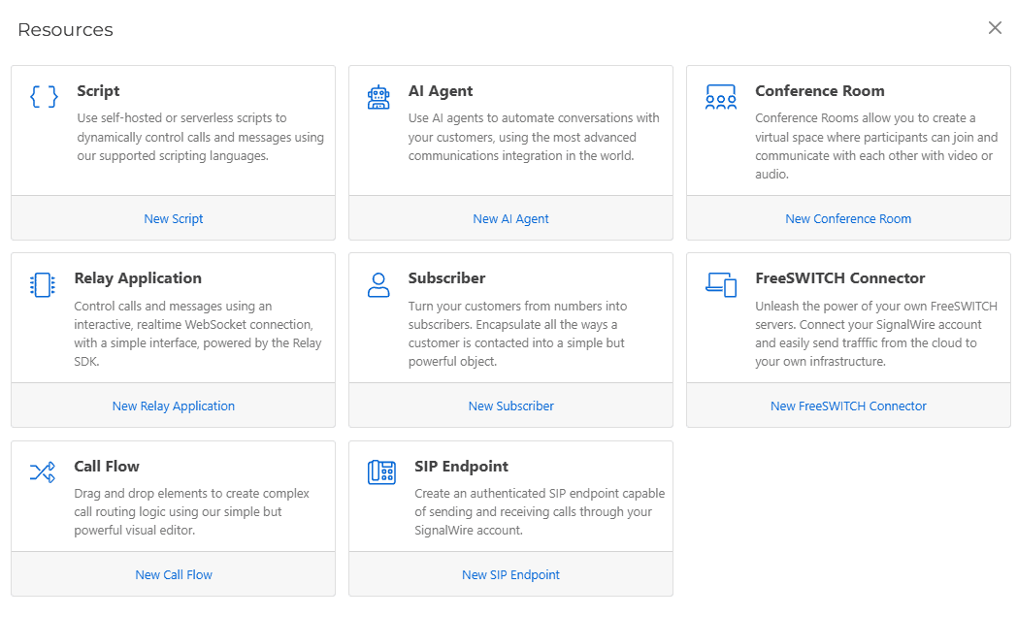The image size is (1017, 617).
Task: Click the FreeSWITCH Connector devices icon
Action: pos(721,284)
